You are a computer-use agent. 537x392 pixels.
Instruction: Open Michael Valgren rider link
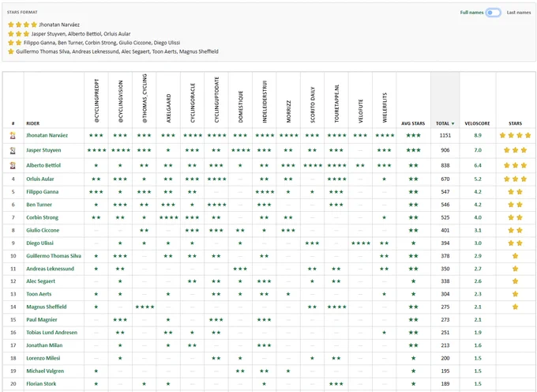click(x=45, y=371)
